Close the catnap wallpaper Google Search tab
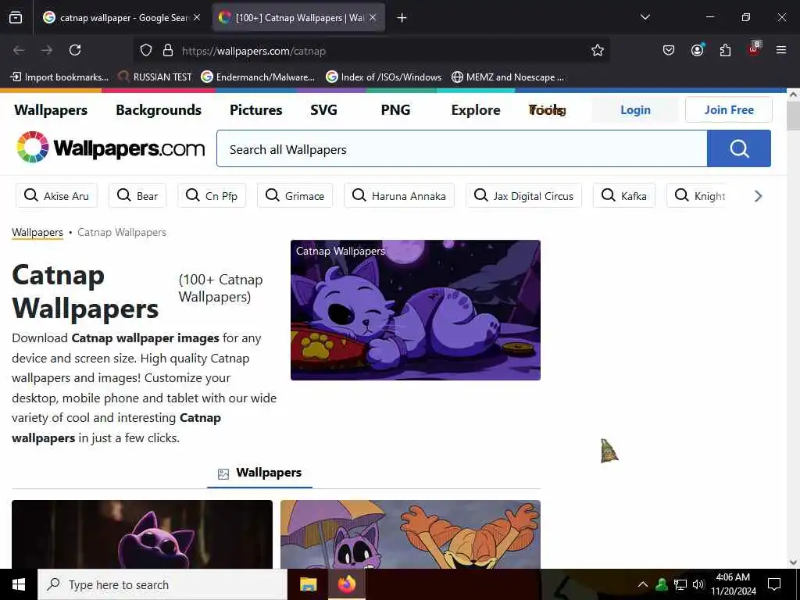This screenshot has width=800, height=600. coord(197,17)
